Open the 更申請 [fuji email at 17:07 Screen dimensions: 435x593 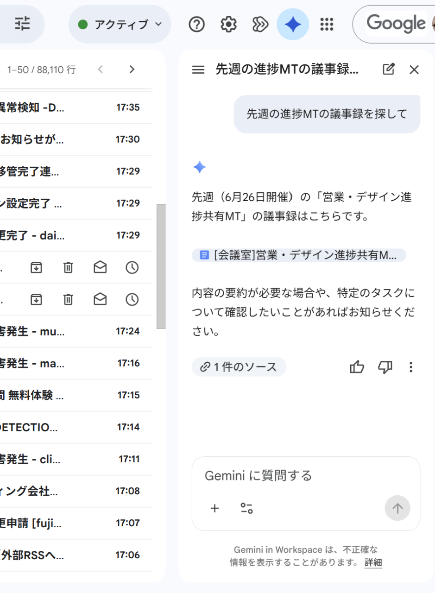76,523
